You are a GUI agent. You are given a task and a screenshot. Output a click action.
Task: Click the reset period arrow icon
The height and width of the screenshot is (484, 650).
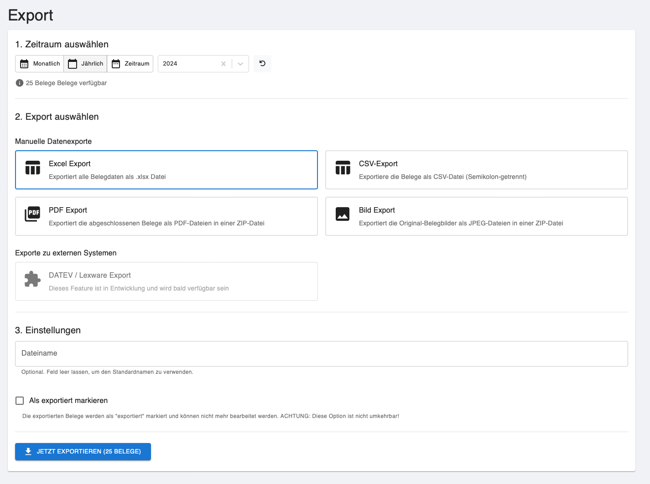point(262,64)
